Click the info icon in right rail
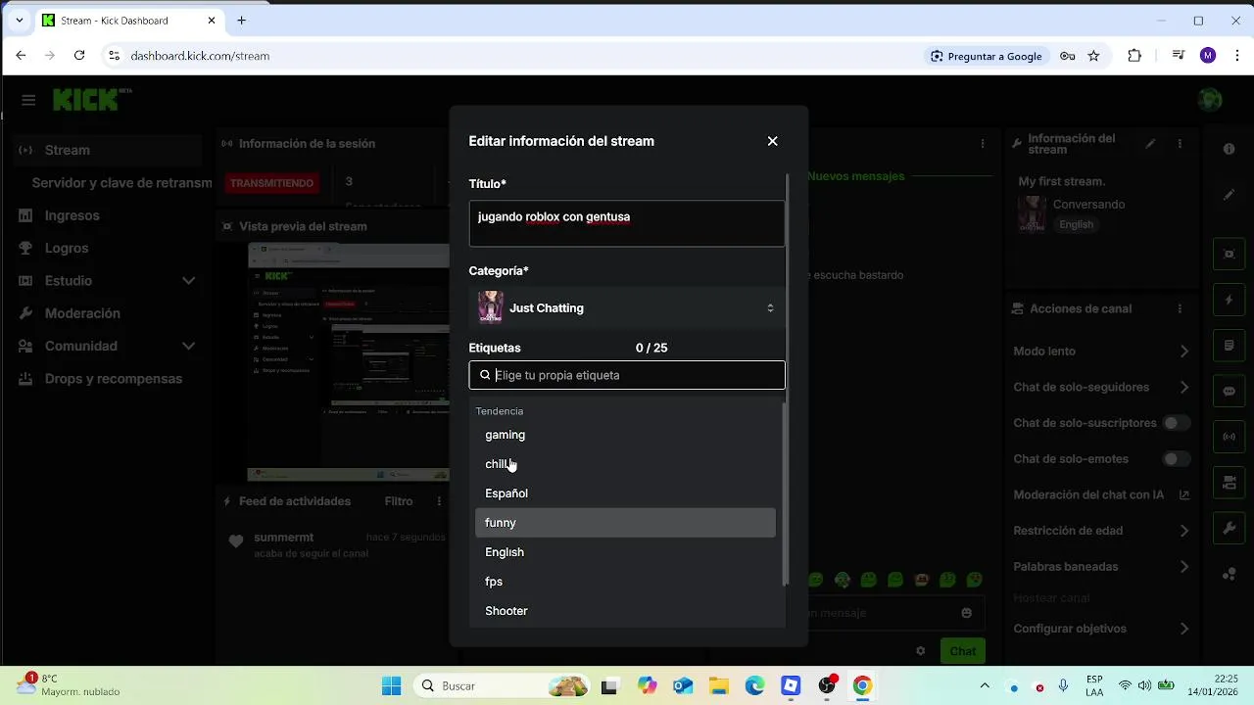Screen dimensions: 1254x705 point(1229,149)
